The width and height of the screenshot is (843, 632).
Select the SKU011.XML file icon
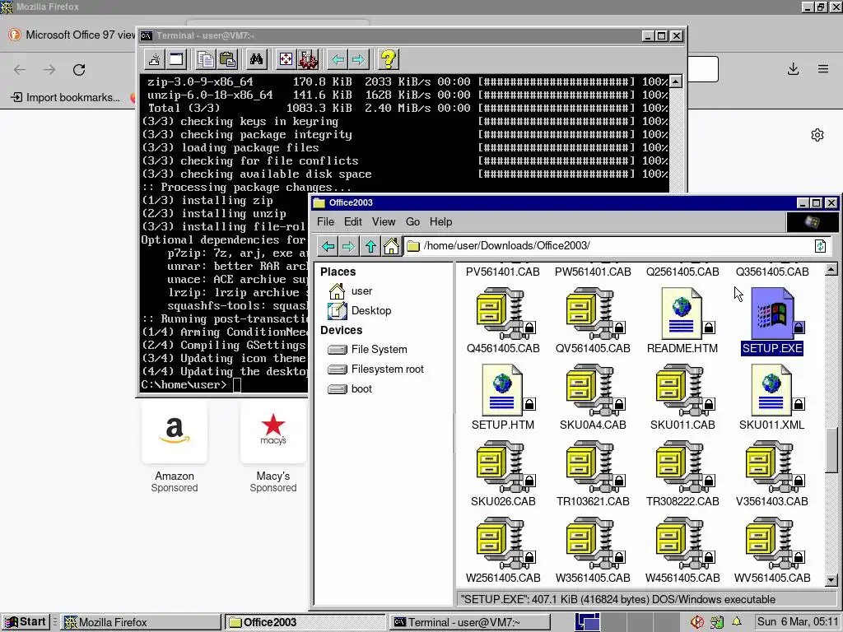pyautogui.click(x=772, y=390)
